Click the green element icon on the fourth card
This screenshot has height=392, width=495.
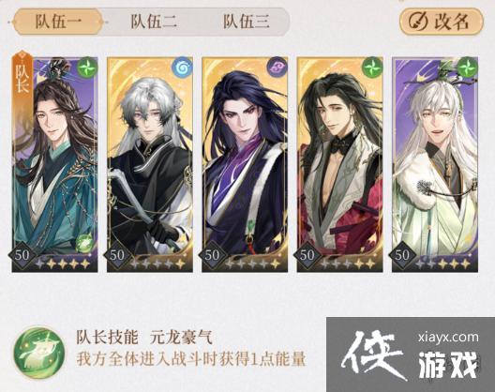[x=372, y=68]
